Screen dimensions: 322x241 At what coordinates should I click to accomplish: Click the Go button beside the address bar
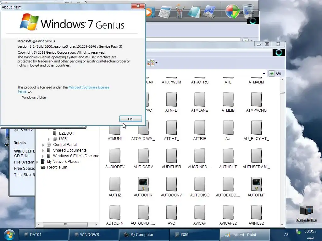tap(275, 73)
